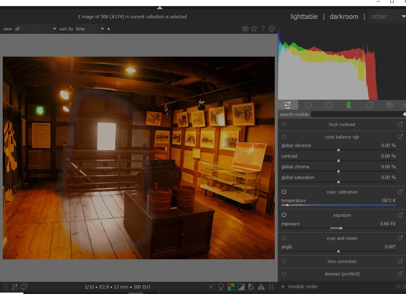Click the star ratings overlay icon

(254, 29)
